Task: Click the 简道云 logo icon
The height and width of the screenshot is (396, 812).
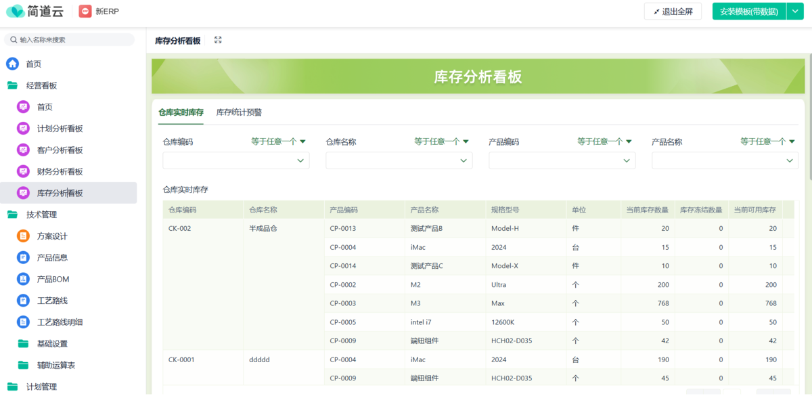Action: pos(15,12)
